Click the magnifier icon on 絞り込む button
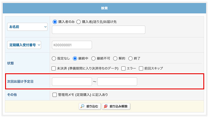This screenshot has height=118, width=209. coord(82,106)
